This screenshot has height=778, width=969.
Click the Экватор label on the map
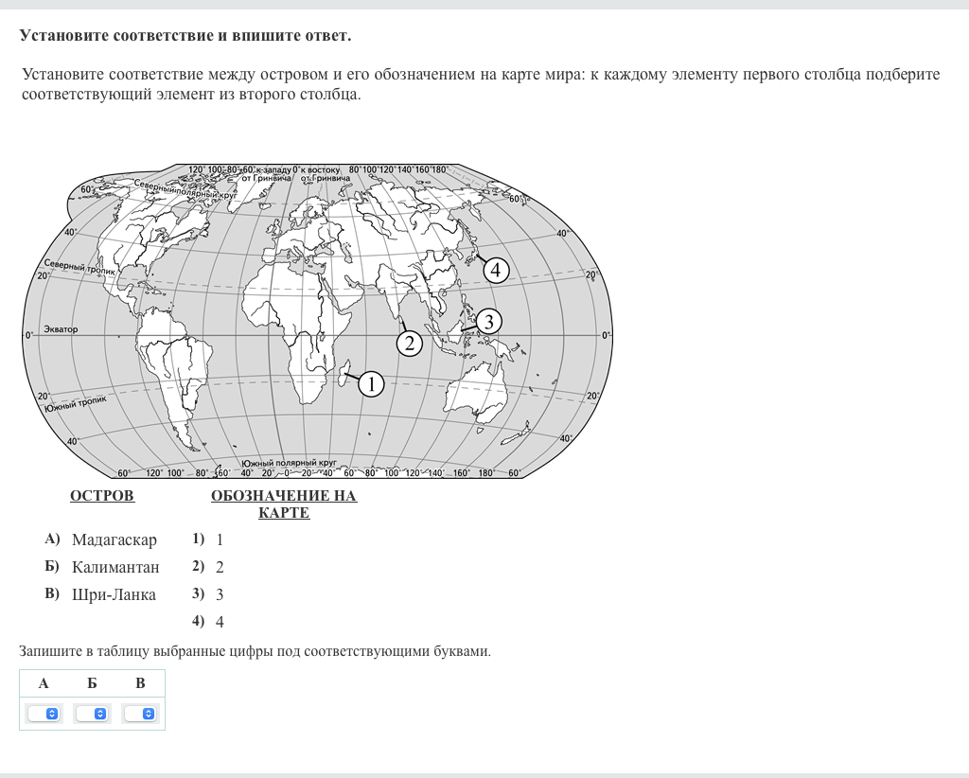click(x=61, y=329)
